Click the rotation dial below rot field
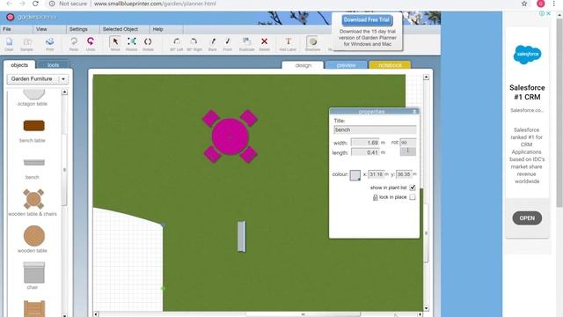 click(408, 151)
